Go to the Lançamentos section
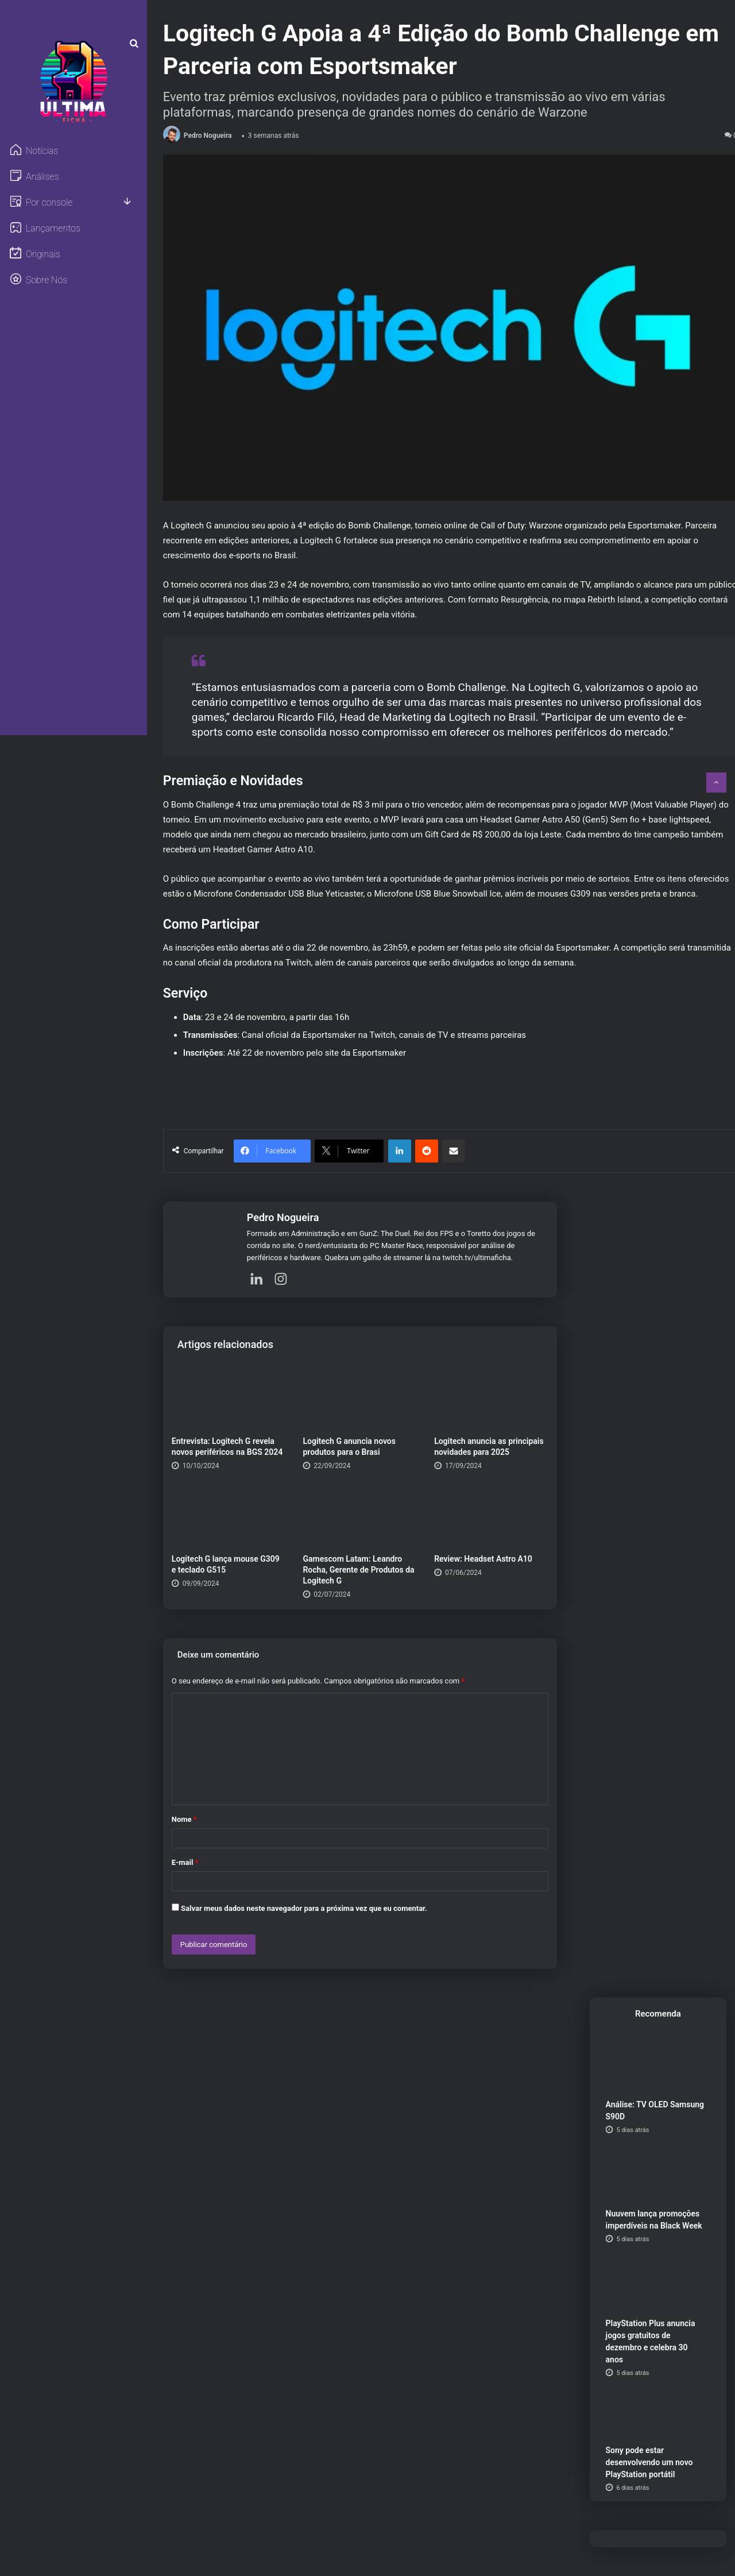The width and height of the screenshot is (735, 2576). 52,229
